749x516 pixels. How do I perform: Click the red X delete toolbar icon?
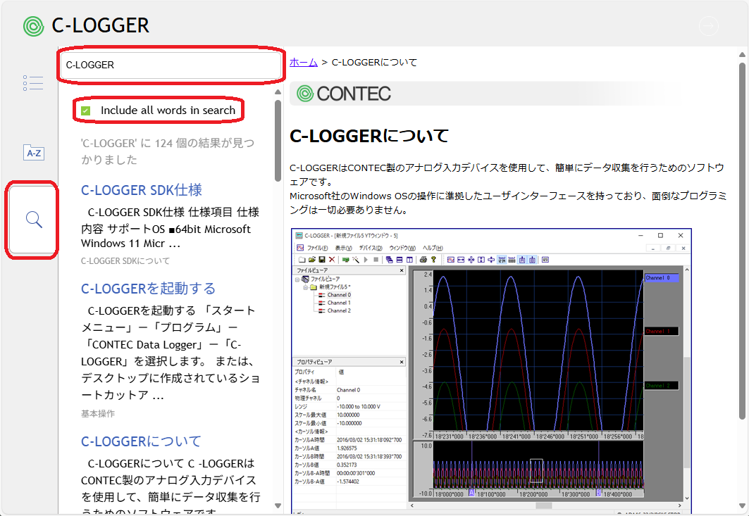pyautogui.click(x=332, y=260)
